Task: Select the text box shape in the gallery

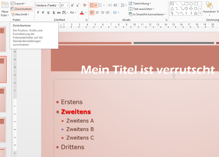Action: coord(172,4)
